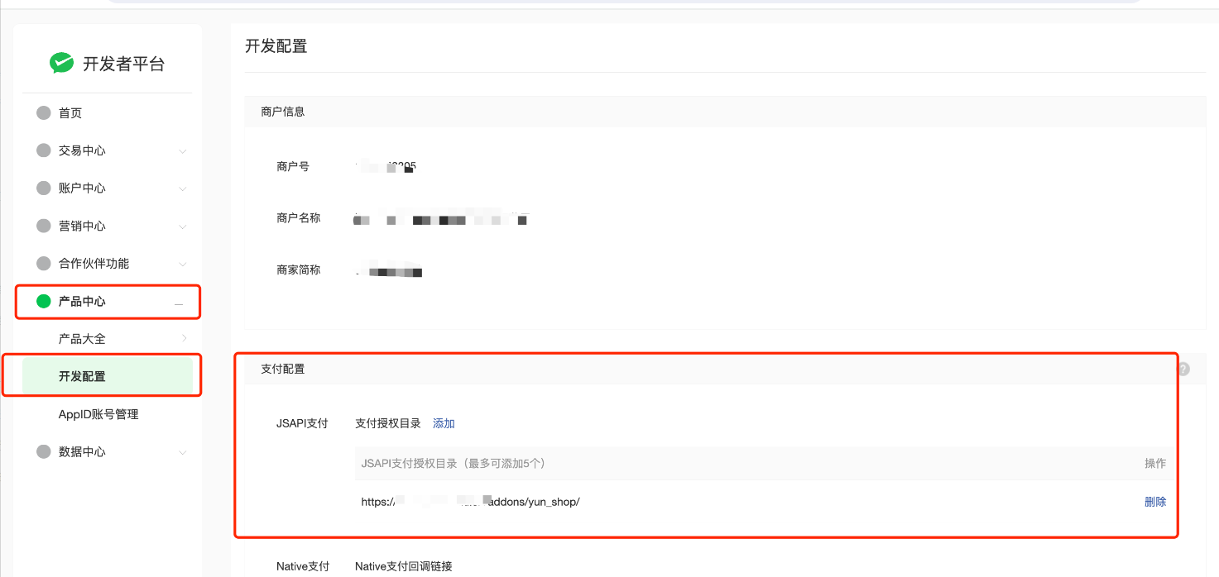Expand the 数据中心 chevron arrow
The width and height of the screenshot is (1219, 577).
183,452
